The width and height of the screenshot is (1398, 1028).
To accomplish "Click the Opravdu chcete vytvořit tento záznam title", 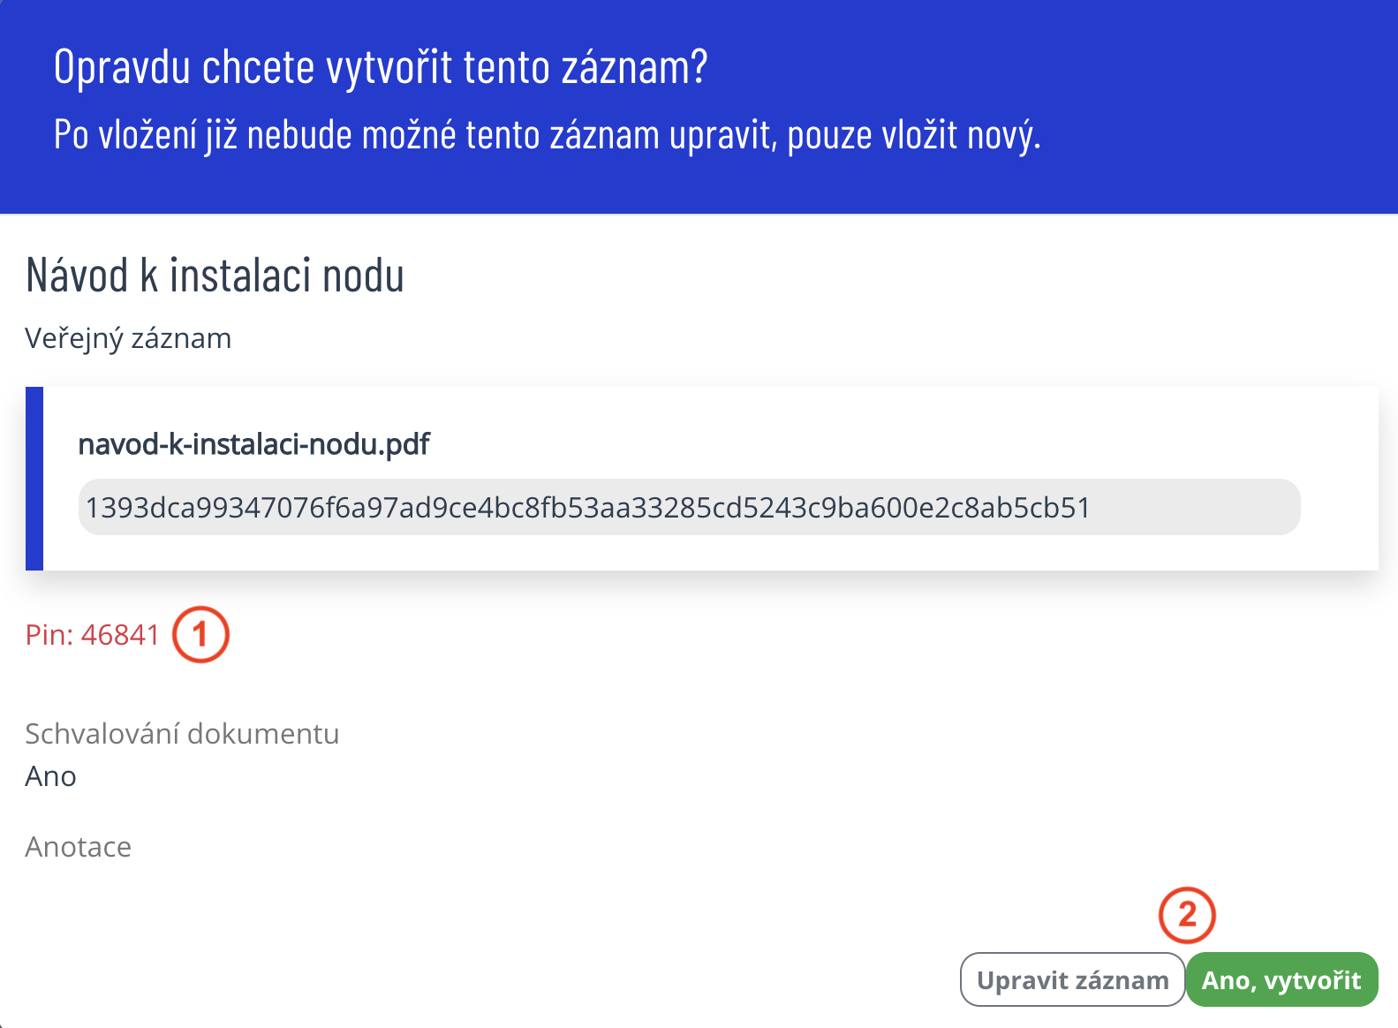I will tap(381, 67).
